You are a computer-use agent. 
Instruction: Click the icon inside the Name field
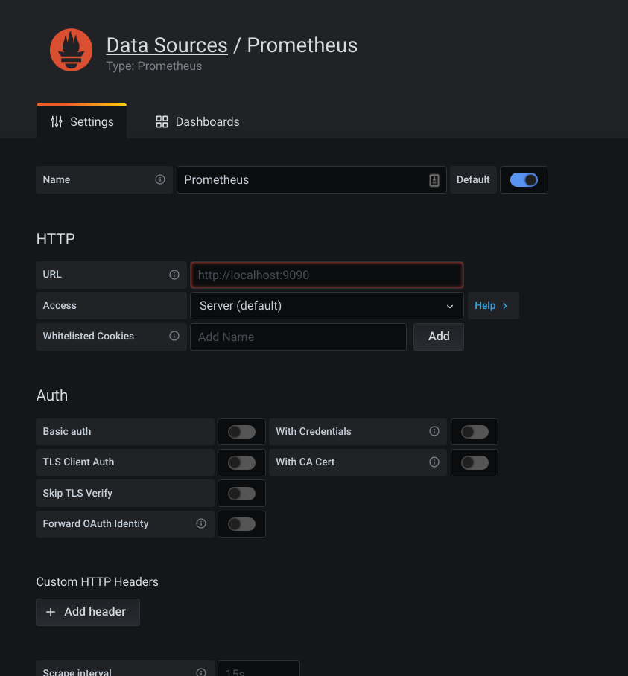pyautogui.click(x=434, y=180)
